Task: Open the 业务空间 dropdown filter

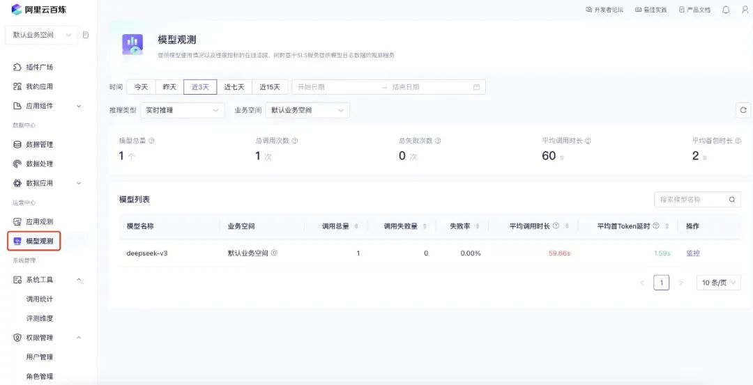Action: 307,110
